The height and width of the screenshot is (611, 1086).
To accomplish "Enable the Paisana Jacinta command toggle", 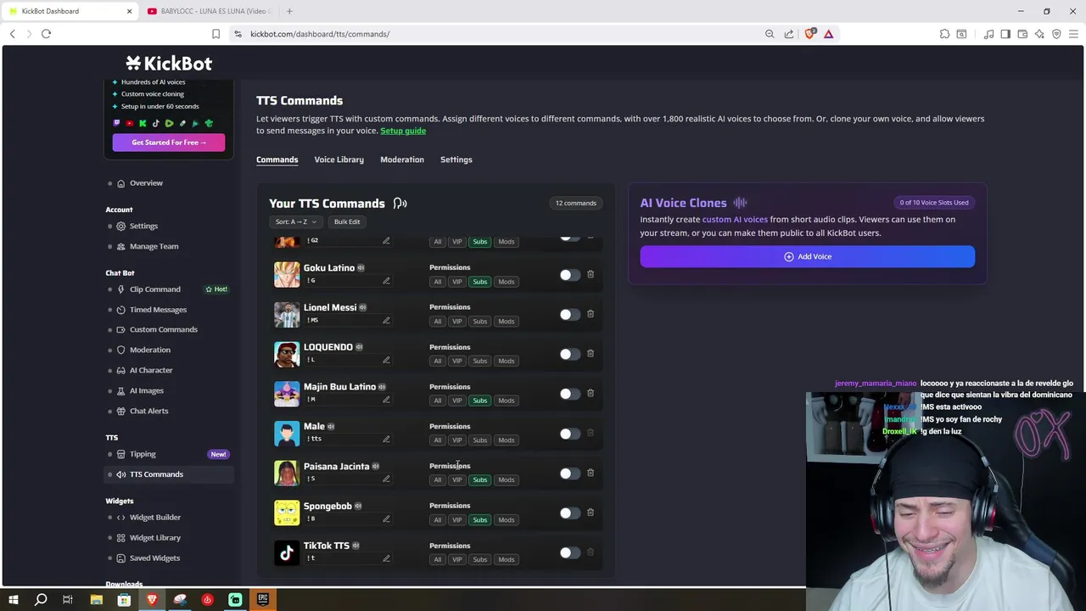I will tap(569, 474).
